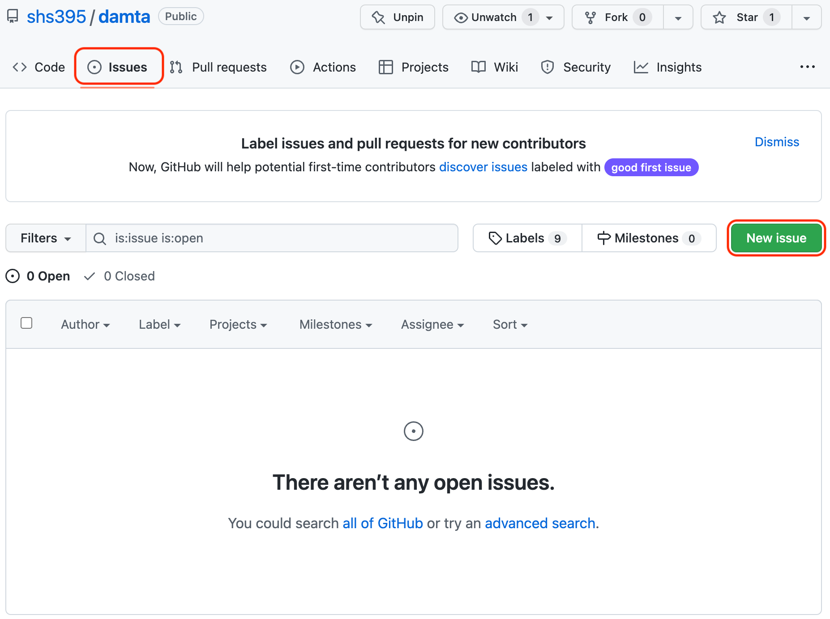Expand the Author filter dropdown
This screenshot has width=830, height=619.
click(86, 324)
